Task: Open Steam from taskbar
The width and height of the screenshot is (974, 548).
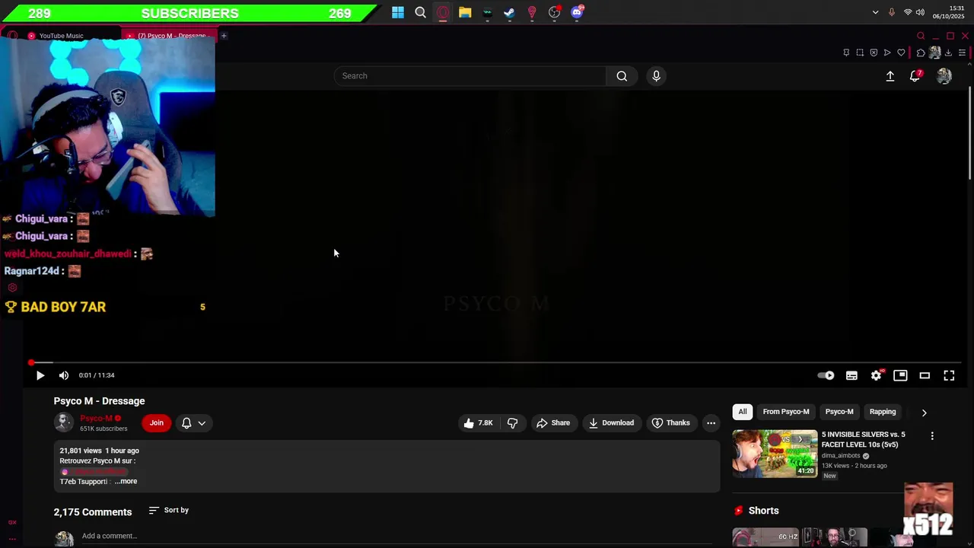Action: tap(509, 12)
